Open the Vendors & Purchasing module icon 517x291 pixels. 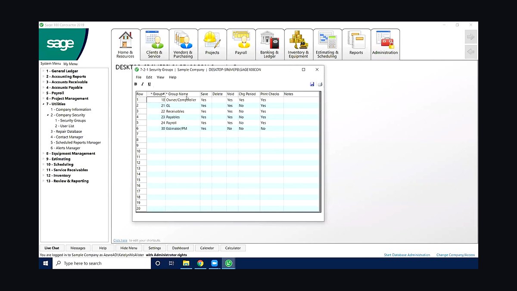pos(183,44)
